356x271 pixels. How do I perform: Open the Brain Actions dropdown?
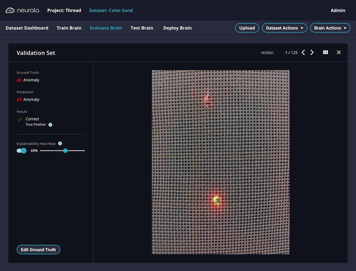coord(330,28)
